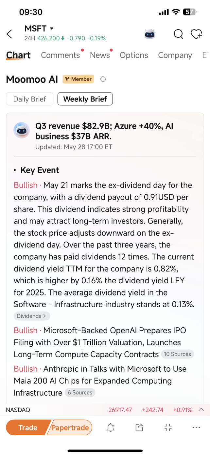
Task: Open the Dividends detail chip
Action: click(32, 316)
